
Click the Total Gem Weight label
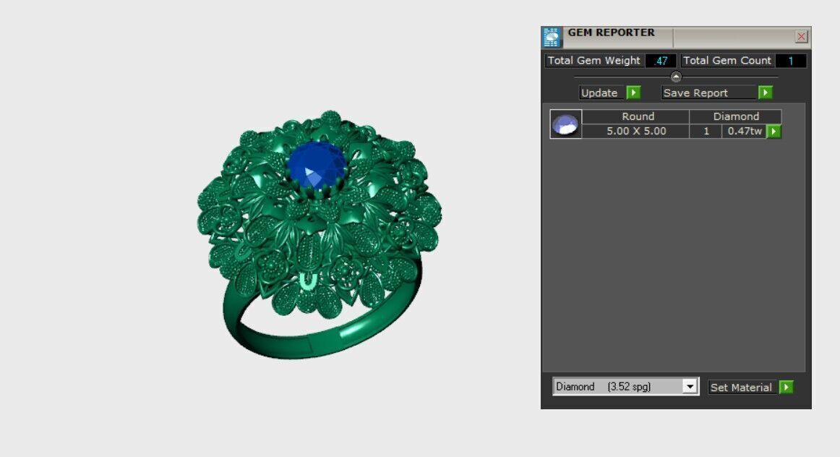[x=594, y=61]
